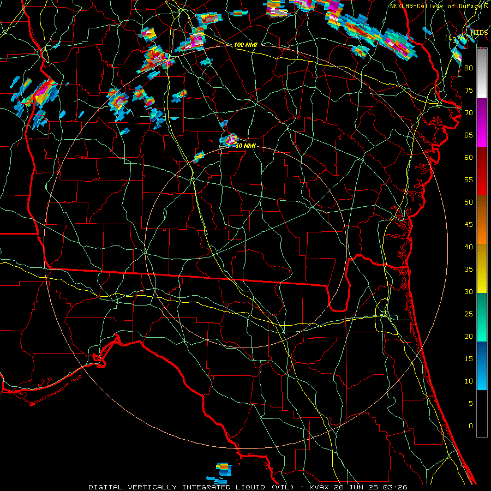Select the 45 value on the VIL scale

469,225
